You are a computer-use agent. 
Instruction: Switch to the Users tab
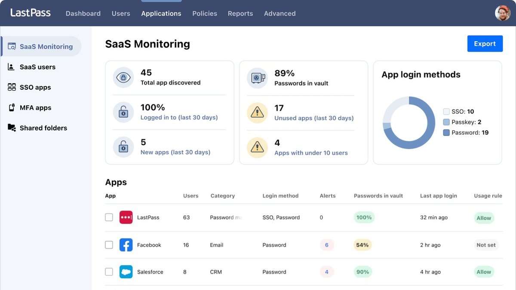coord(121,13)
